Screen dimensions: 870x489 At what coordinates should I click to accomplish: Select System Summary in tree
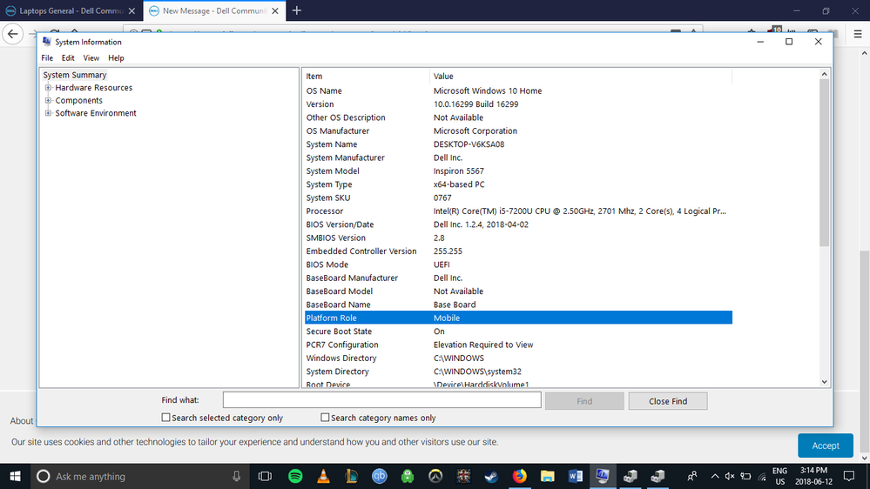[74, 75]
